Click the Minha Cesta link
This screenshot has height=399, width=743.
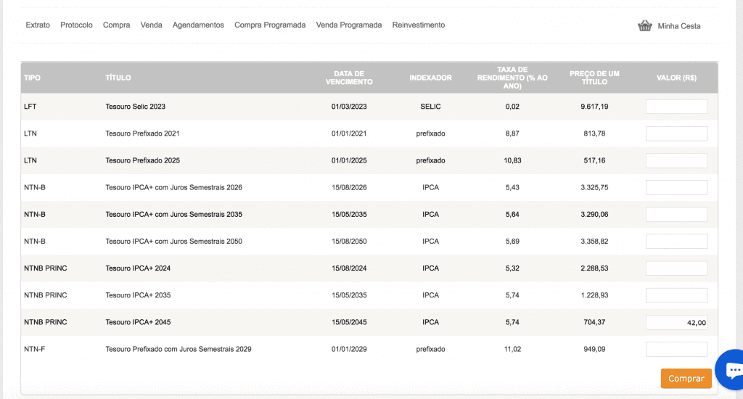click(679, 26)
